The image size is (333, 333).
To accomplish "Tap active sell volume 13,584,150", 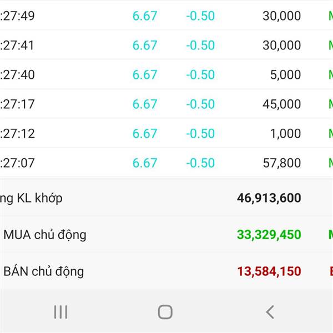I will (x=269, y=271).
